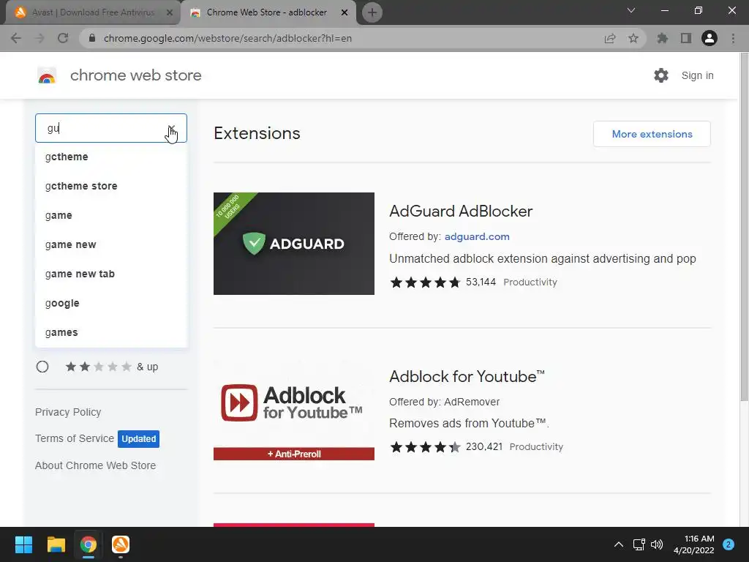Open notification center badge
The height and width of the screenshot is (562, 749).
[729, 544]
